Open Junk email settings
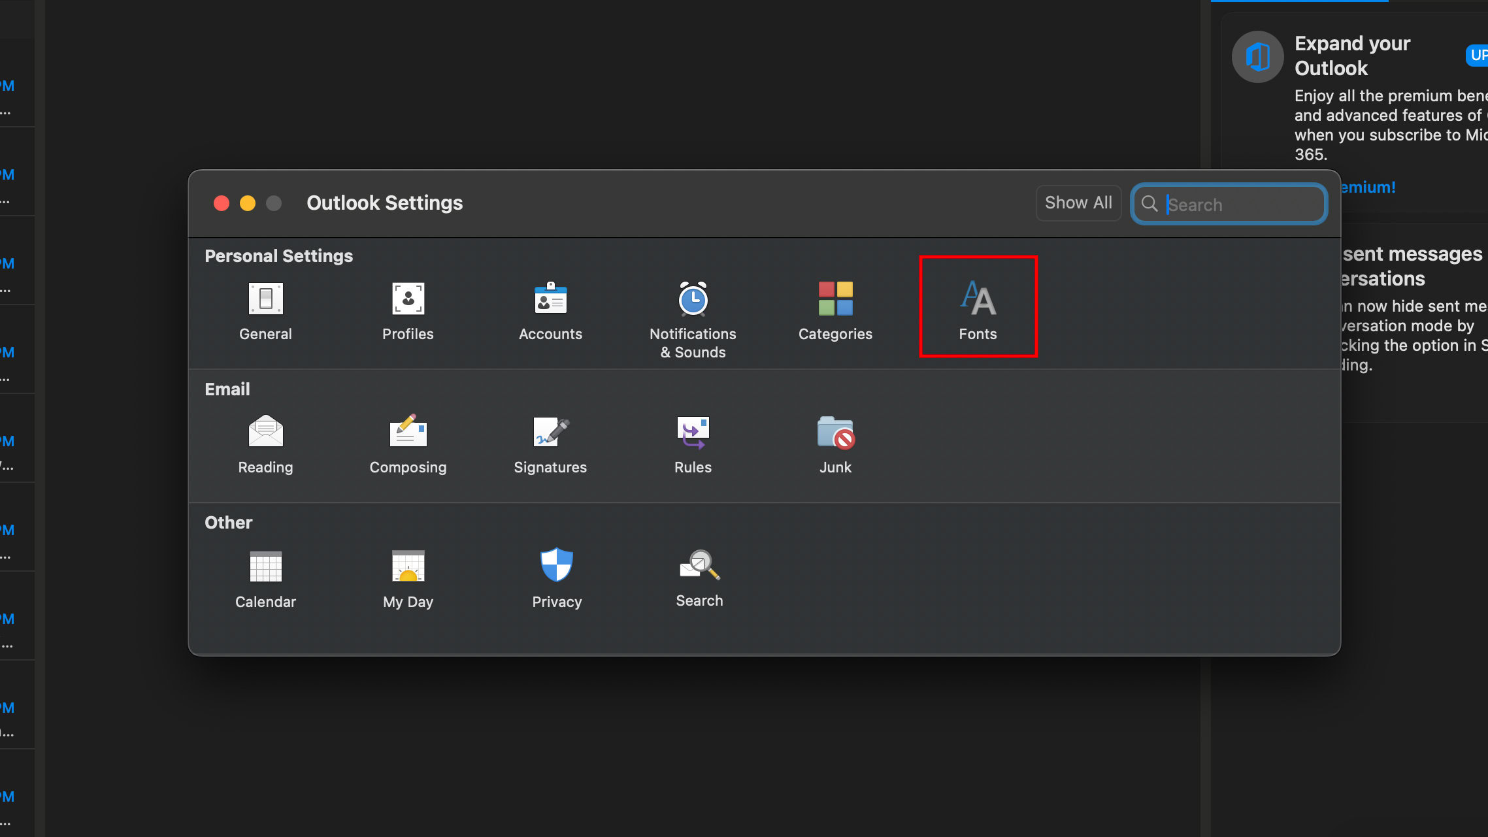 point(835,444)
